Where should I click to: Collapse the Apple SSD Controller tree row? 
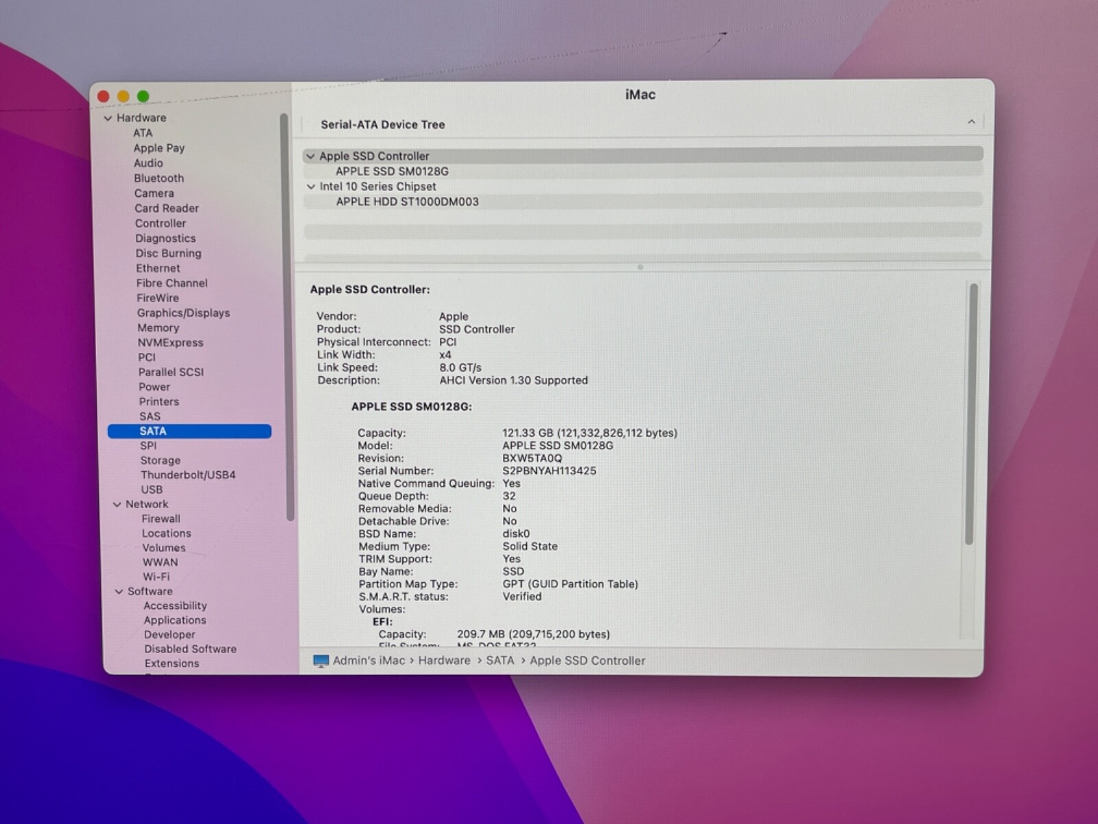310,157
